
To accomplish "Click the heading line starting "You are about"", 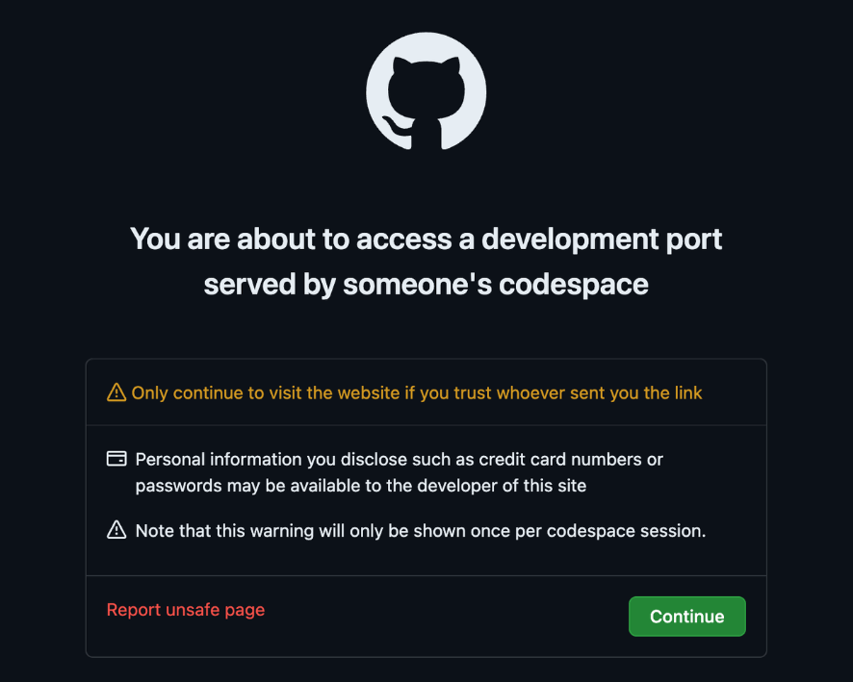I will pyautogui.click(x=426, y=239).
